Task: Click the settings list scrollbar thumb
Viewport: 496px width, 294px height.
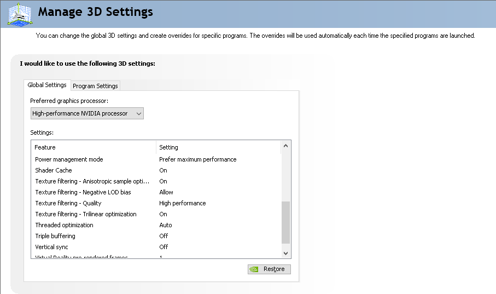Action: [285, 222]
